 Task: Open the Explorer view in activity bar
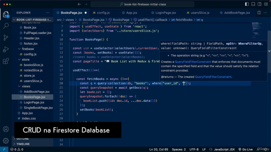tap(6, 14)
